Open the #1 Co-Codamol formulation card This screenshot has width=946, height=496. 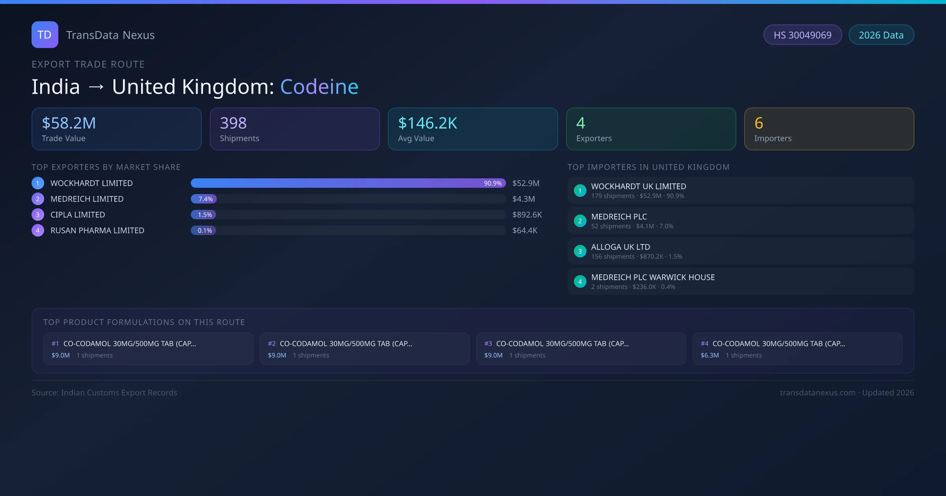(x=148, y=349)
